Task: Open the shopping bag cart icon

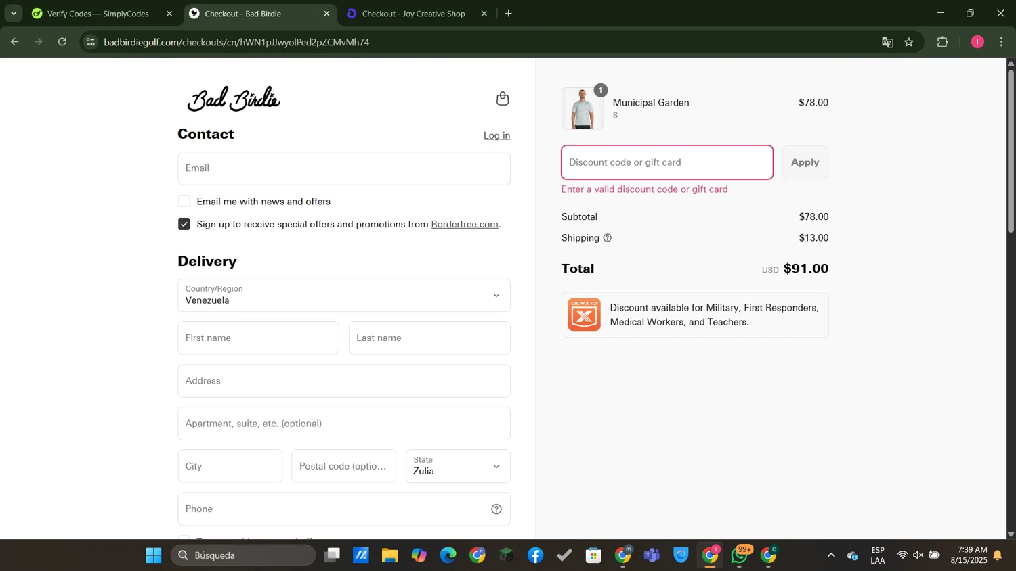Action: 503,99
